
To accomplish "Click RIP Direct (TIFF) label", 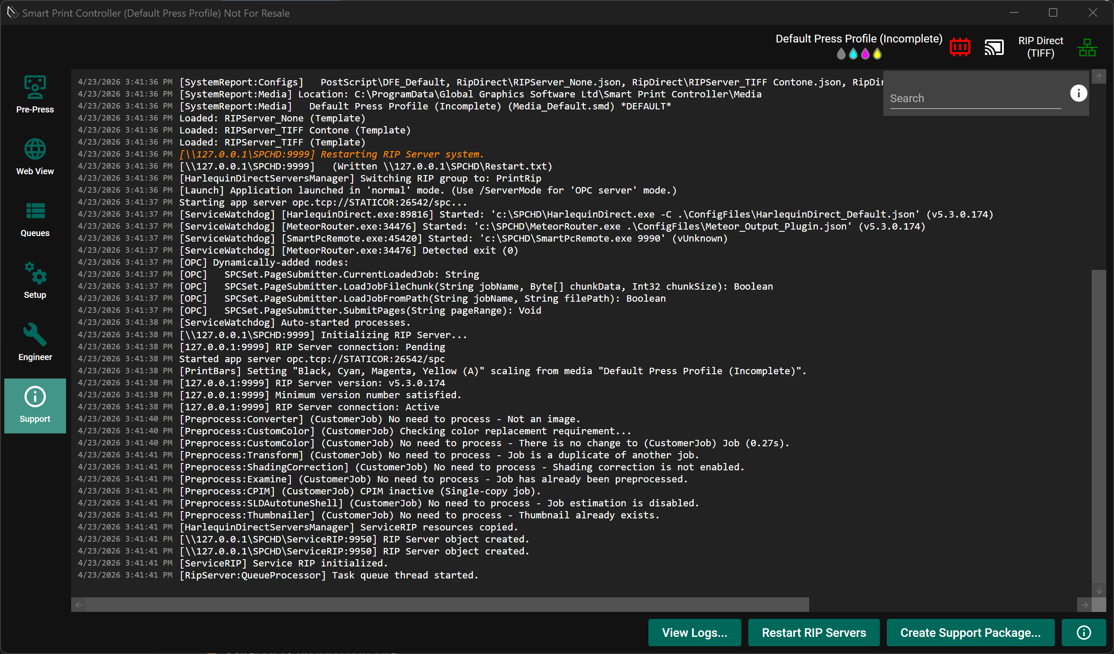I will pos(1041,47).
